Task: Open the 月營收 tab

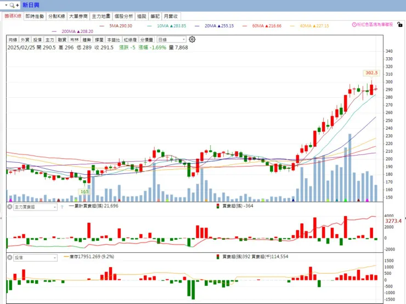Action: [x=171, y=16]
